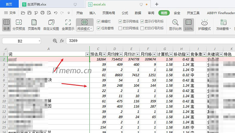Image resolution: width=235 pixels, height=133 pixels.
Task: Expand the 阅读模式 dropdown arrow
Action: pyautogui.click(x=91, y=28)
